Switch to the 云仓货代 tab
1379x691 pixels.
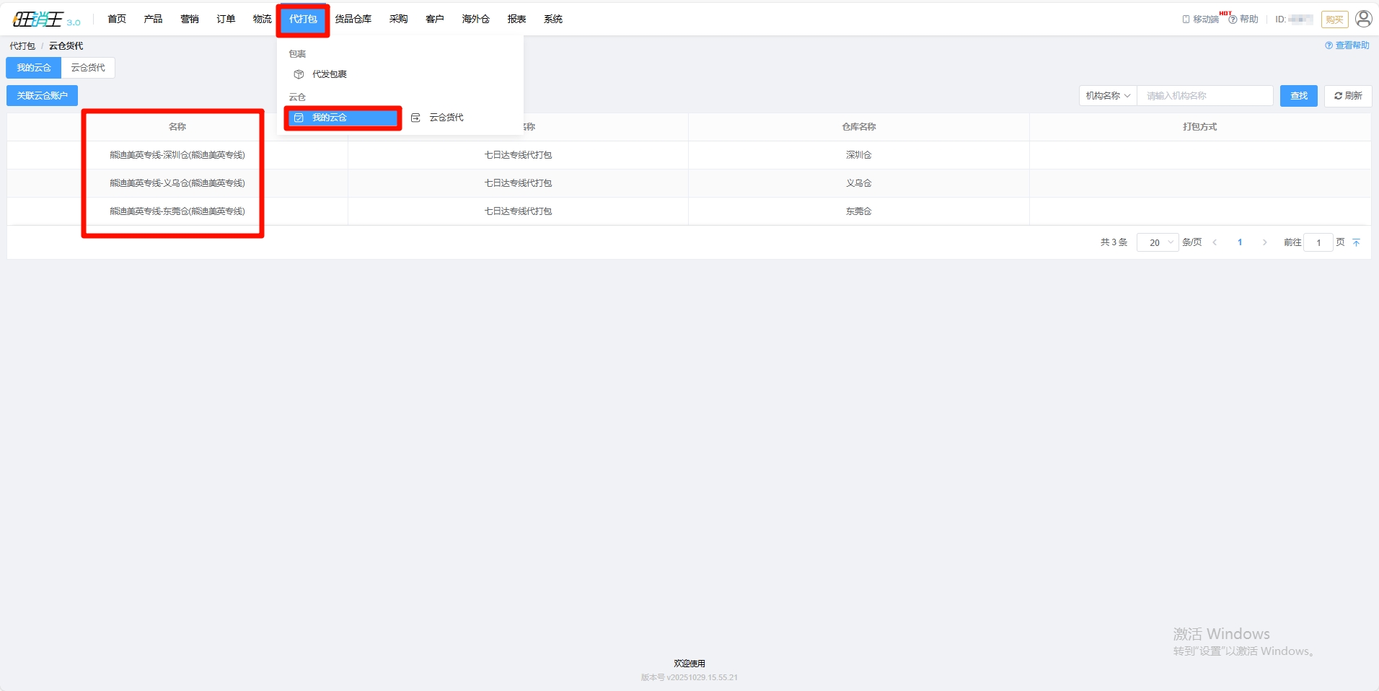tap(88, 68)
